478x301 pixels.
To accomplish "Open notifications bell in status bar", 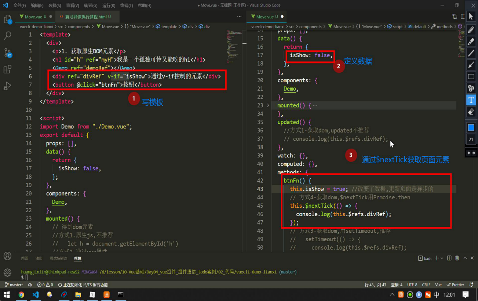I will pos(471,285).
